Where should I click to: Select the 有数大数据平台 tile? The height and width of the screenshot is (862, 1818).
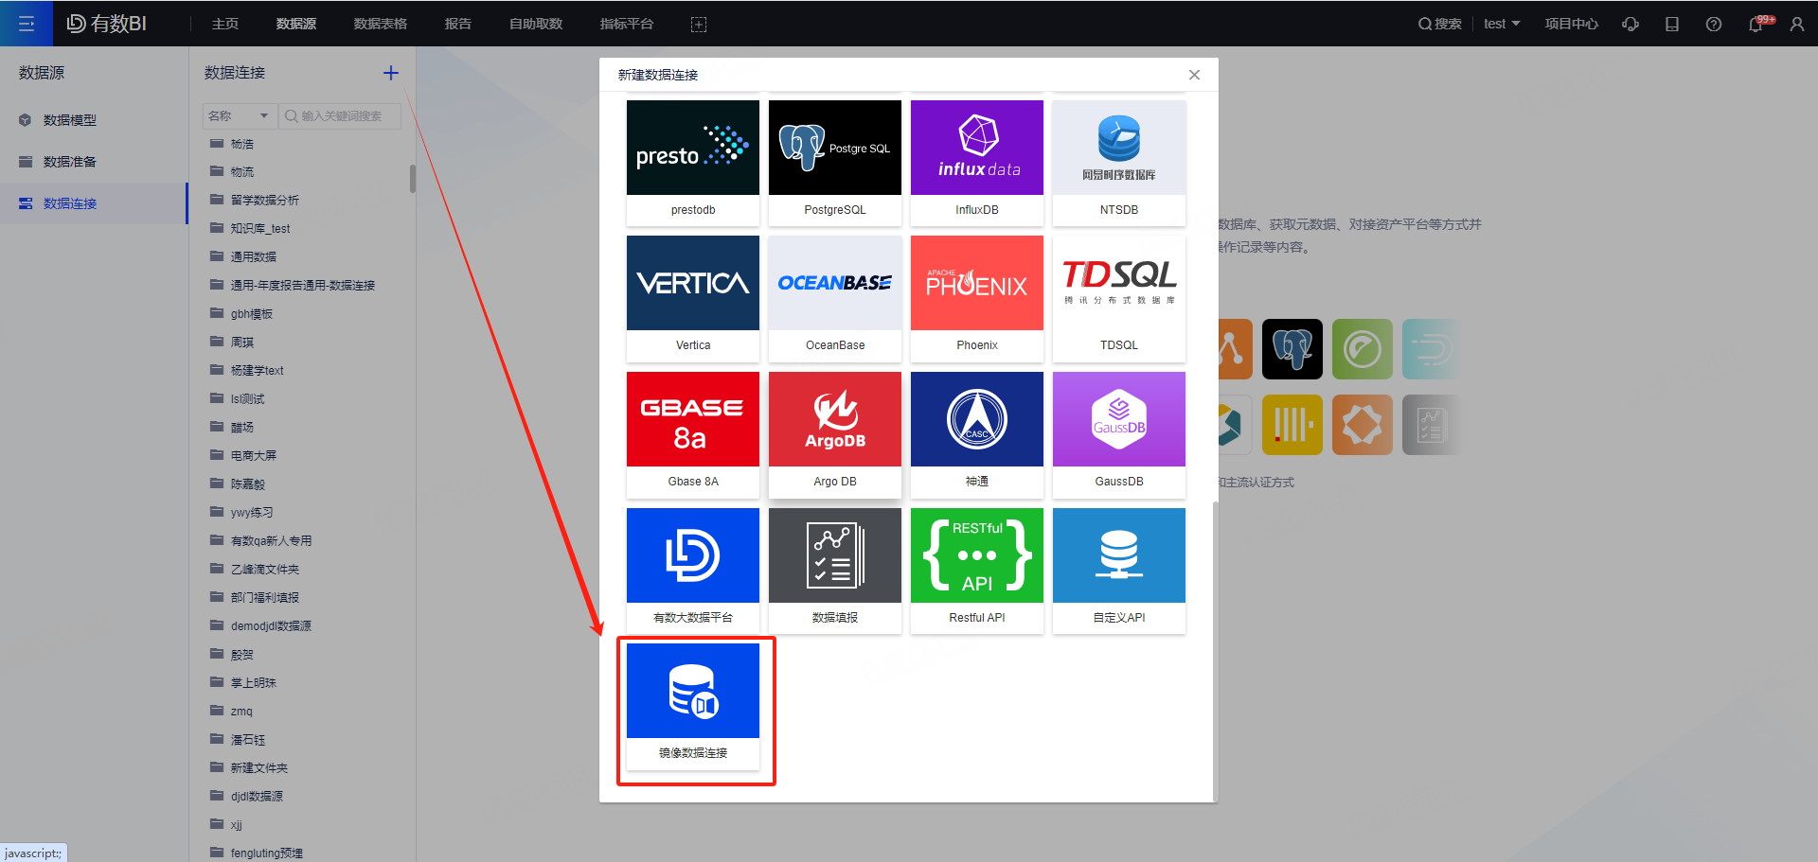click(693, 569)
